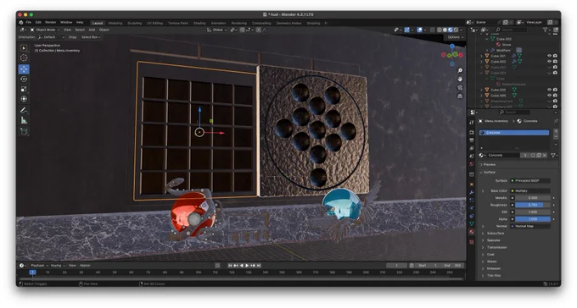The height and width of the screenshot is (308, 577).
Task: Select the Annotate tool
Action: click(x=24, y=110)
